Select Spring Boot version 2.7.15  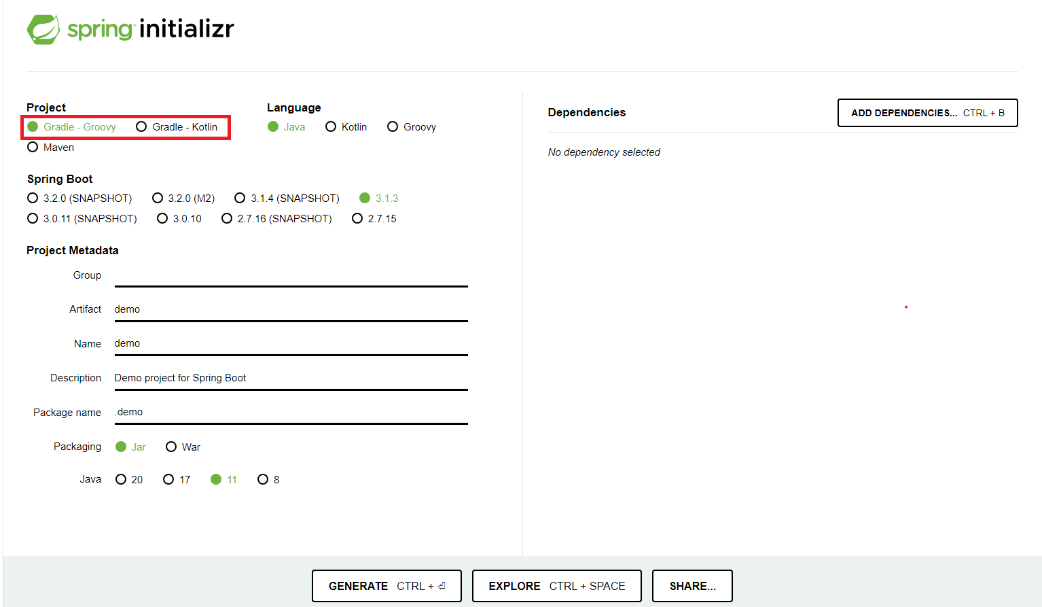click(x=374, y=219)
